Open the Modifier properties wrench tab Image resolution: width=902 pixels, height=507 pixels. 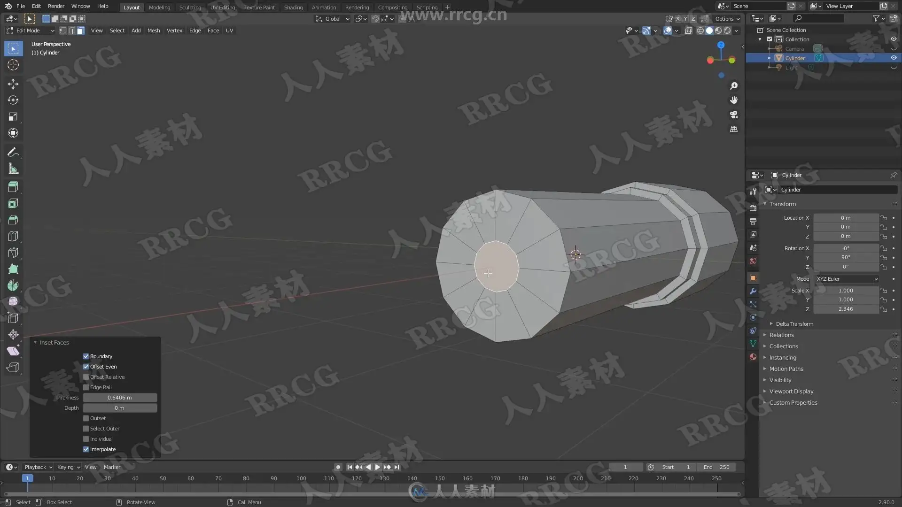click(753, 291)
